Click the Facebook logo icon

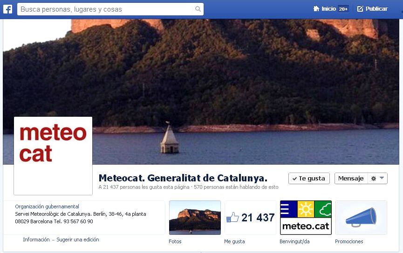(x=8, y=9)
